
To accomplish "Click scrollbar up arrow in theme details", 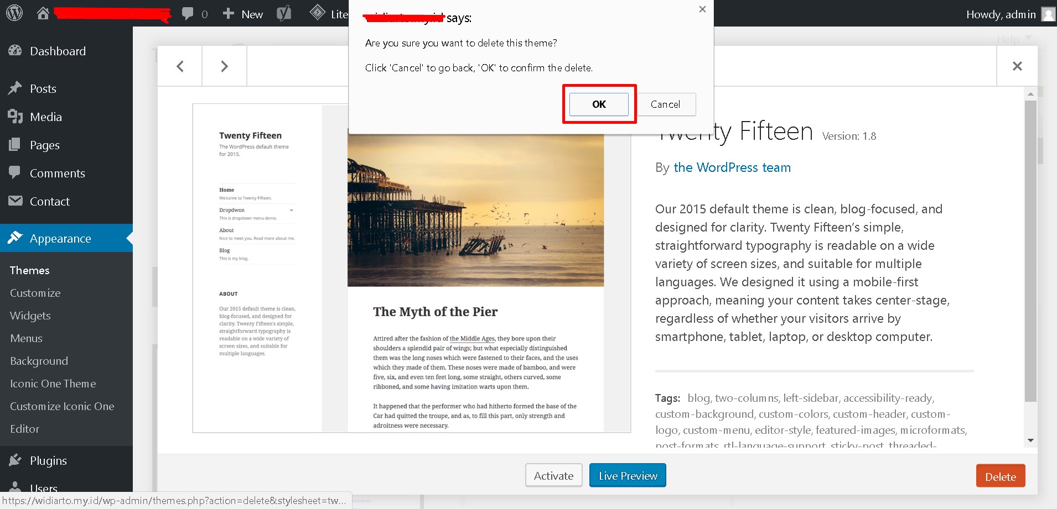I will 1030,93.
